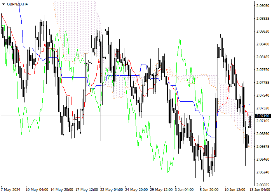Click the 2.08620 price scale label
This screenshot has height=194, width=272.
point(263,31)
